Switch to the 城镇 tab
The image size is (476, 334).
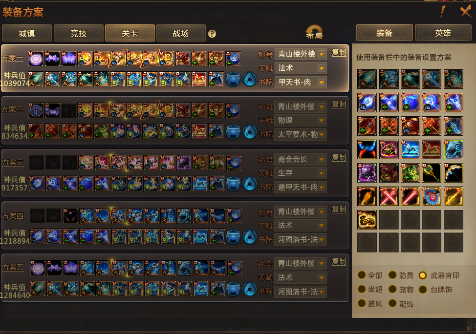tap(27, 33)
